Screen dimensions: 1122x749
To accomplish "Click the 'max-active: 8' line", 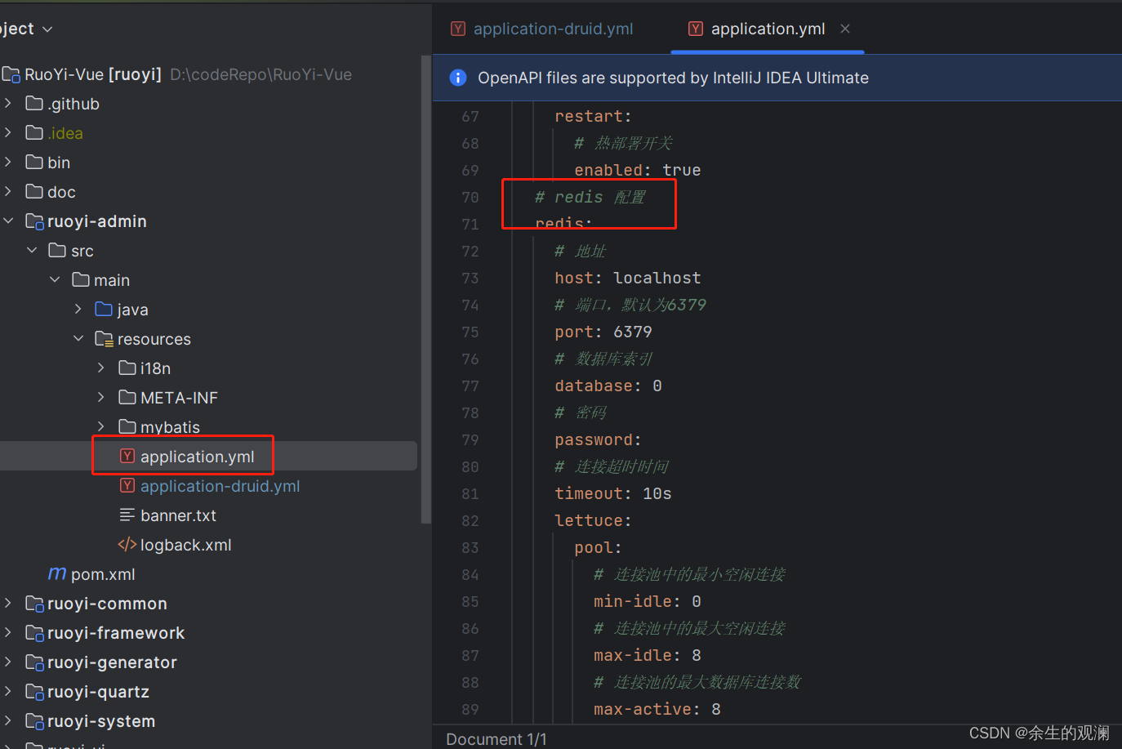I will pos(657,710).
